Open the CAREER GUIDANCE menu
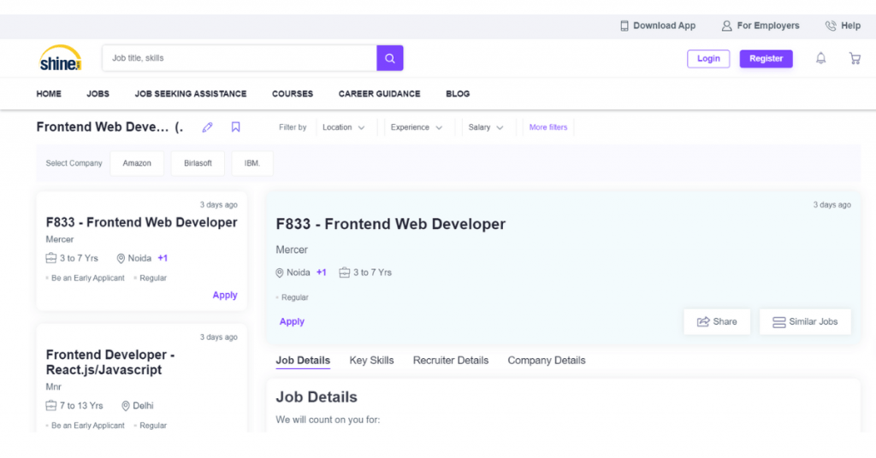Viewport: 876px width, 458px height. (x=379, y=94)
